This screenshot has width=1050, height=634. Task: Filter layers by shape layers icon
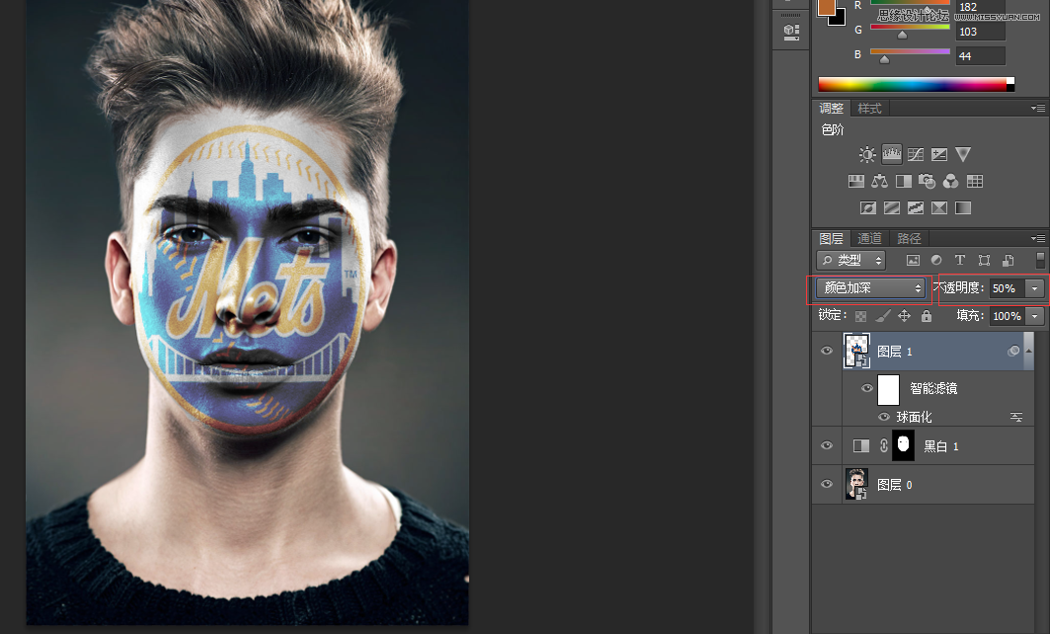click(x=984, y=261)
